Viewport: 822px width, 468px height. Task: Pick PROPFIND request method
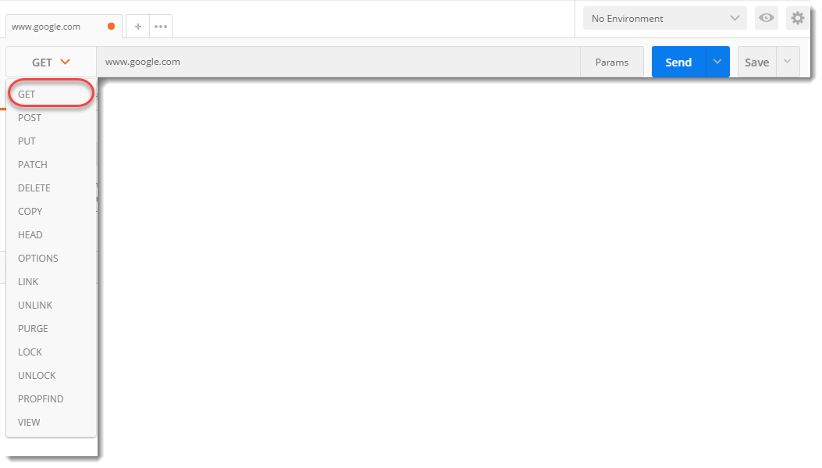51,398
